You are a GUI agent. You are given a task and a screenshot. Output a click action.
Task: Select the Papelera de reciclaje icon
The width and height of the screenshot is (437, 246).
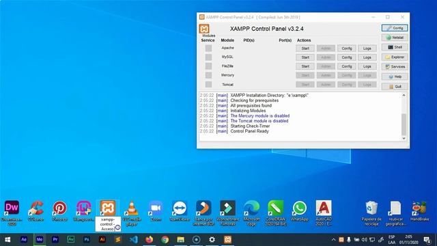coord(371,213)
